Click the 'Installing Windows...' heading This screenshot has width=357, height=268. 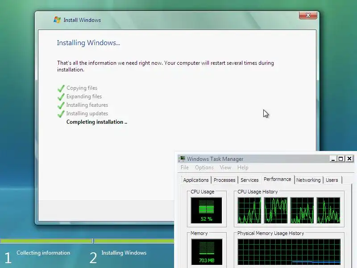point(88,43)
